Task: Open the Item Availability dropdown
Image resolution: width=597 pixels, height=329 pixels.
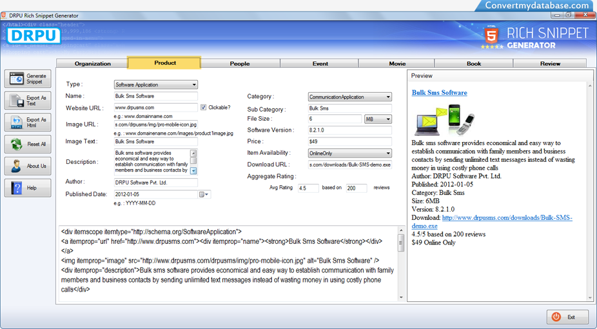Action: click(x=349, y=153)
